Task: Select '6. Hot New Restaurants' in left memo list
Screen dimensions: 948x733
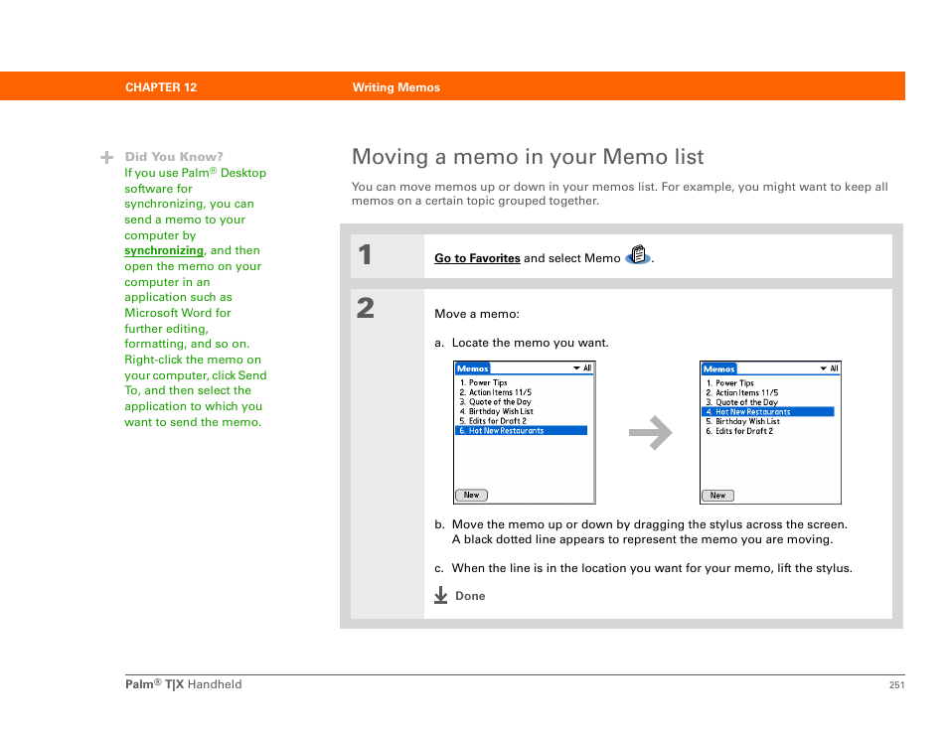Action: [521, 431]
